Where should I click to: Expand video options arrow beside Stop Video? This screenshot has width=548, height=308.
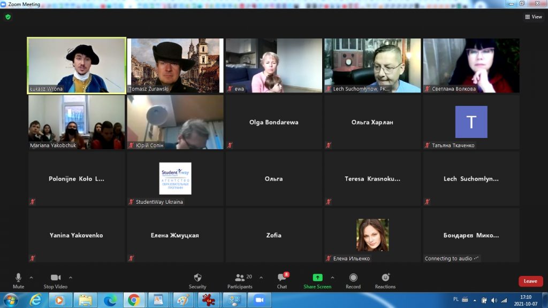pos(71,278)
